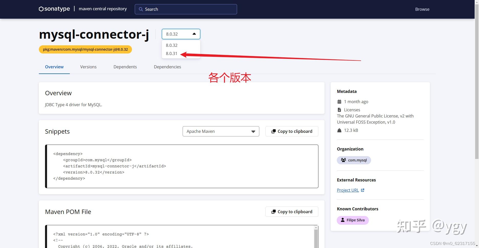Click the document icon beside Licenses
The image size is (479, 248).
tap(339, 110)
